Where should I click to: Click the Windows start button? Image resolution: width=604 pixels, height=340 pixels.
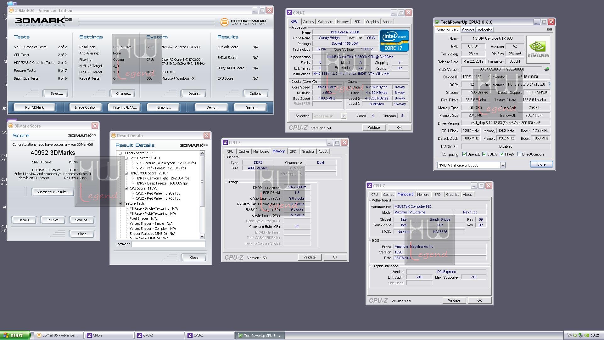[15, 335]
